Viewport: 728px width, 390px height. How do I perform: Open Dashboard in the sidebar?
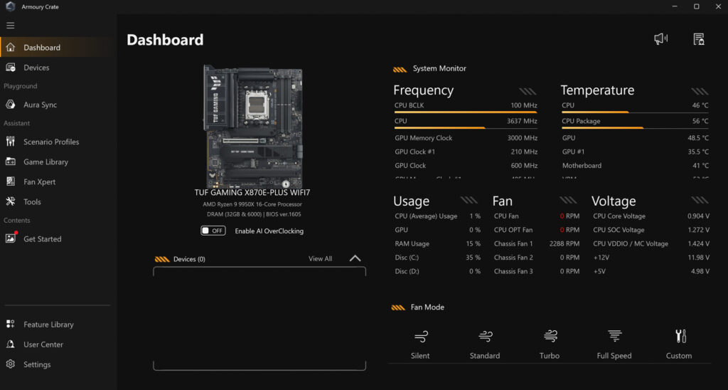click(x=55, y=48)
